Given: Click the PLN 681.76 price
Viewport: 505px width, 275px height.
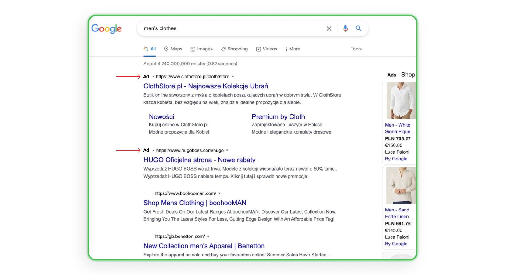Looking at the screenshot, I should point(398,224).
